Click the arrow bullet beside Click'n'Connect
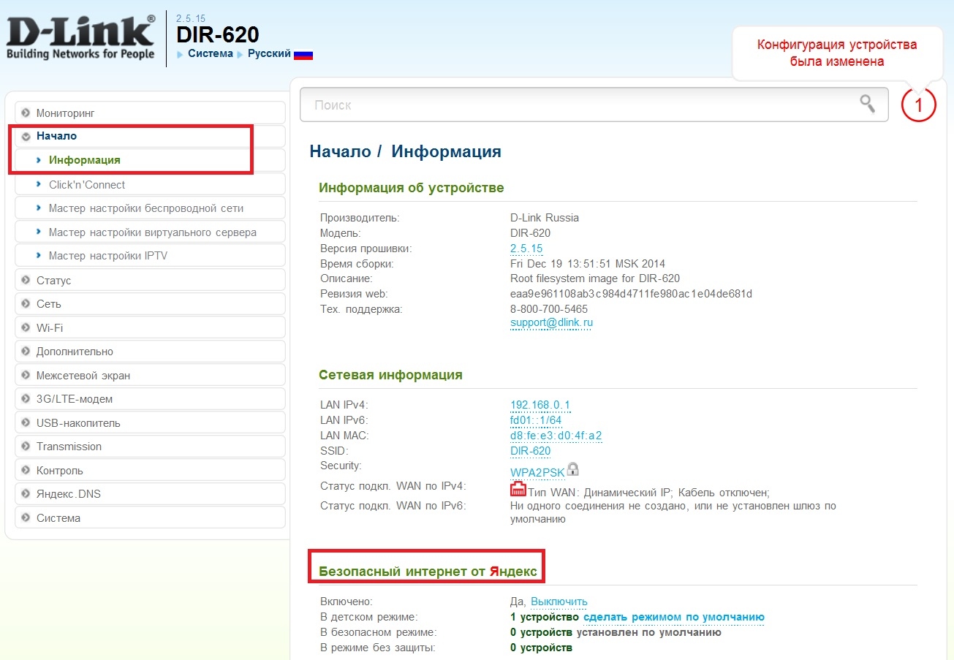Screen dimensions: 954x660 (x=39, y=185)
